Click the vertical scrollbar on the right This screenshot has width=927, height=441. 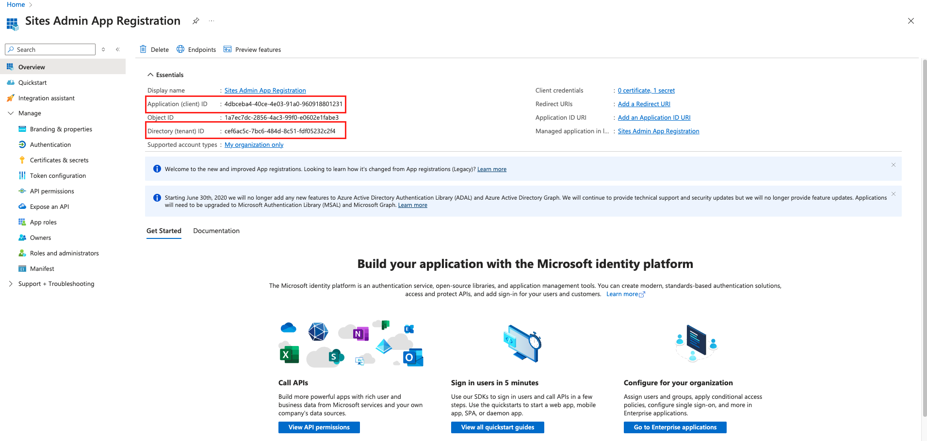click(x=924, y=237)
